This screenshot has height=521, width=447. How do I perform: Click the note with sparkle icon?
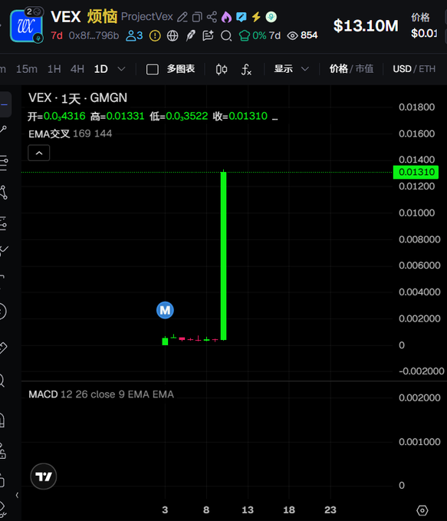208,35
